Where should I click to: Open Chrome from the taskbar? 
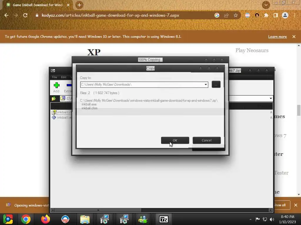click(x=26, y=219)
